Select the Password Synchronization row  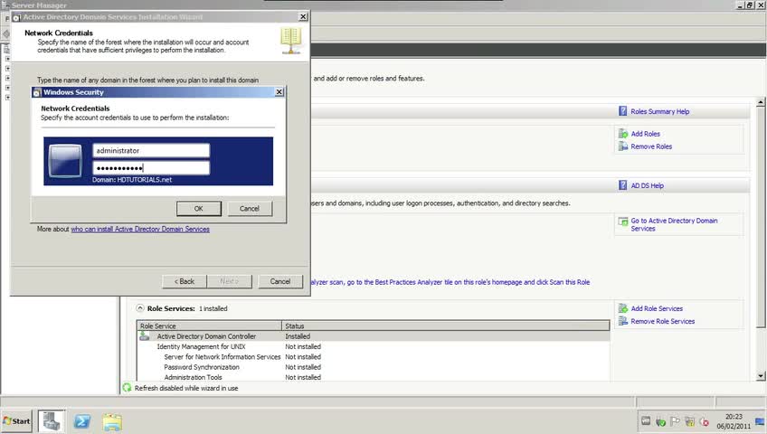click(374, 367)
